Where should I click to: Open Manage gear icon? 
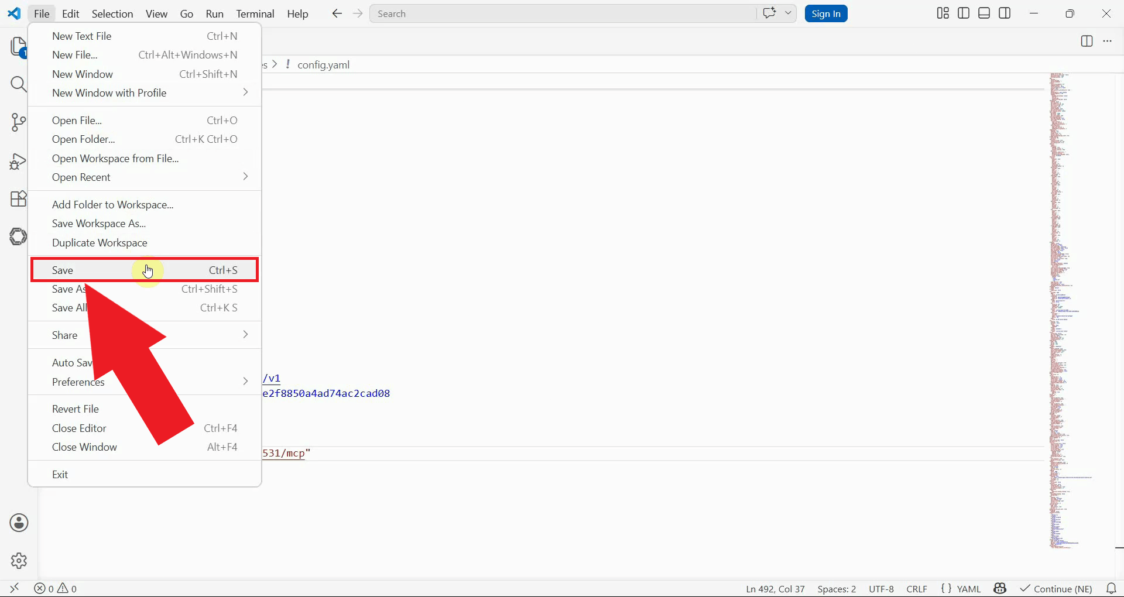(19, 561)
